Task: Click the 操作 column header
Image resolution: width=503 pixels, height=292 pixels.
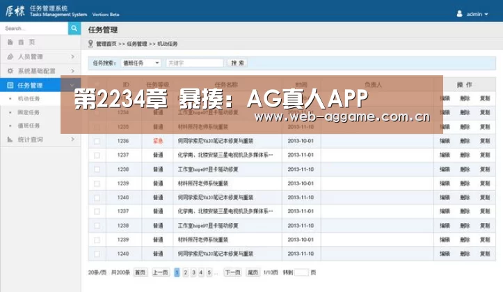Action: click(465, 85)
